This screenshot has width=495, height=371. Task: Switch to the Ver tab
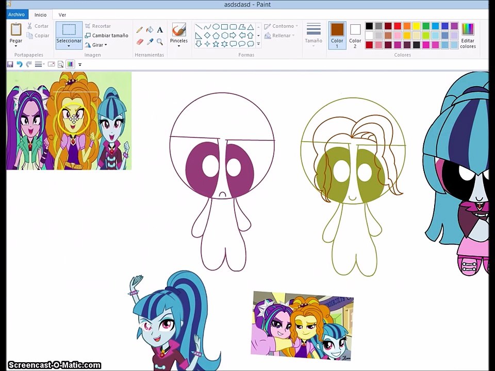tap(62, 15)
